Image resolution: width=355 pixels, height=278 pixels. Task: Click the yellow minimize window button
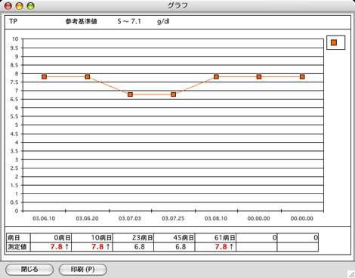[x=20, y=6]
